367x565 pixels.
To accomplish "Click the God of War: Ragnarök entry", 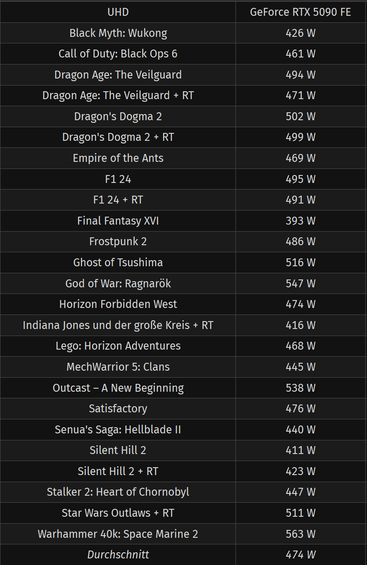I will 118,283.
